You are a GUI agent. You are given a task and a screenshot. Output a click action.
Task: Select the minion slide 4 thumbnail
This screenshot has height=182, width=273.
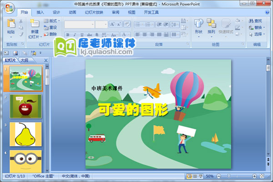pyautogui.click(x=25, y=162)
